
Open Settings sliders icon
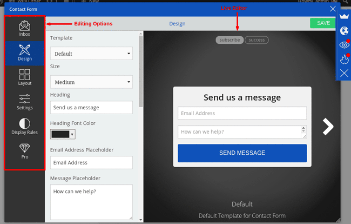(24, 99)
